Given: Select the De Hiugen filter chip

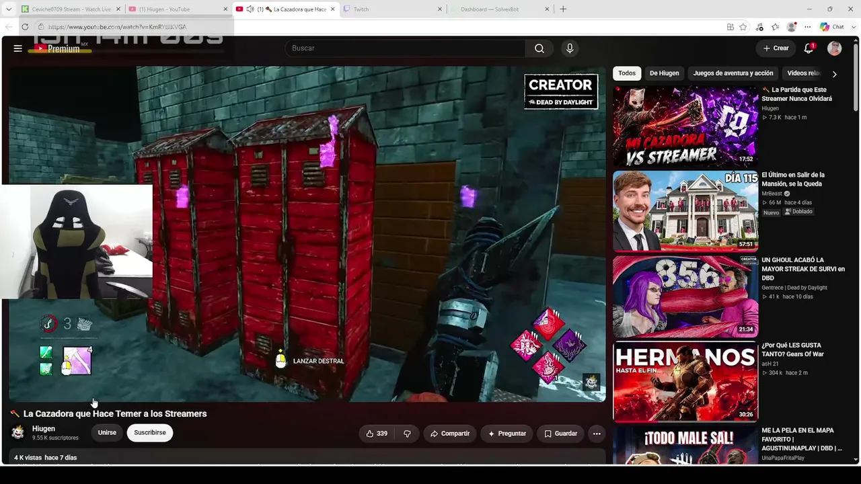Looking at the screenshot, I should 664,73.
